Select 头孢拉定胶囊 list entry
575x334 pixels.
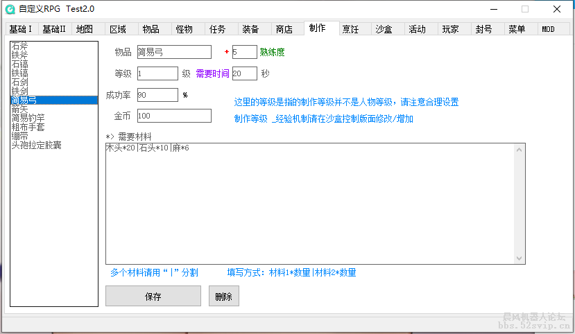37,145
